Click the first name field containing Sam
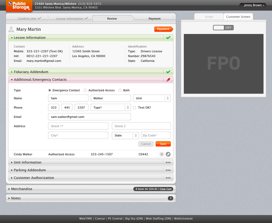This screenshot has width=272, height=223. point(68,98)
